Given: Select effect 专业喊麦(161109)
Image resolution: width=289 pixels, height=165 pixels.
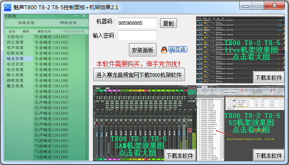Looking at the screenshot, I should pyautogui.click(x=52, y=80).
